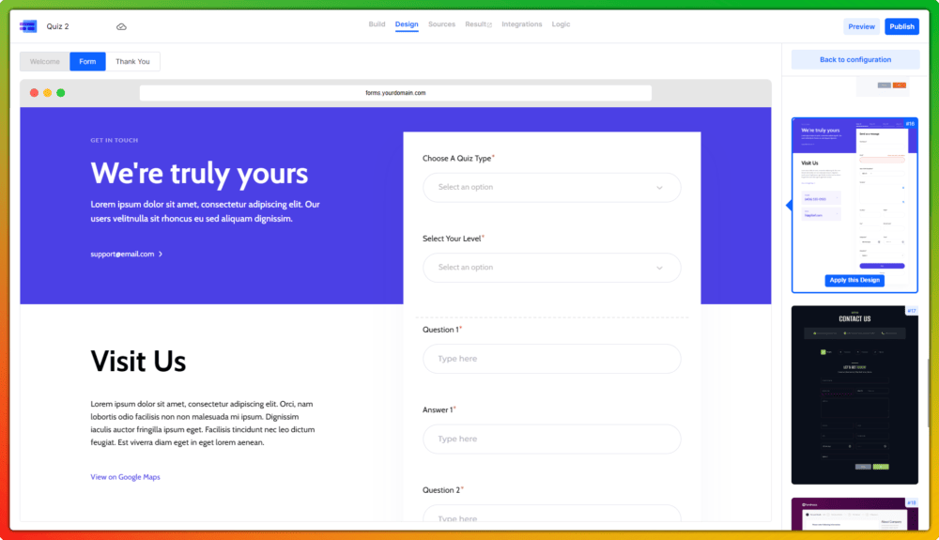Open the Sources tab
The width and height of the screenshot is (939, 540).
(x=441, y=24)
